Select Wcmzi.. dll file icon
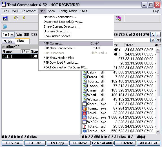This screenshot has height=147, width=162. coord(85,99)
